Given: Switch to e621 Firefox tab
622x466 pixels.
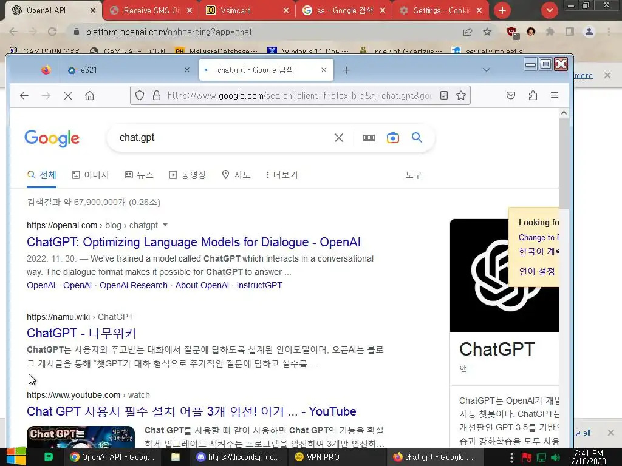Looking at the screenshot, I should coord(126,70).
